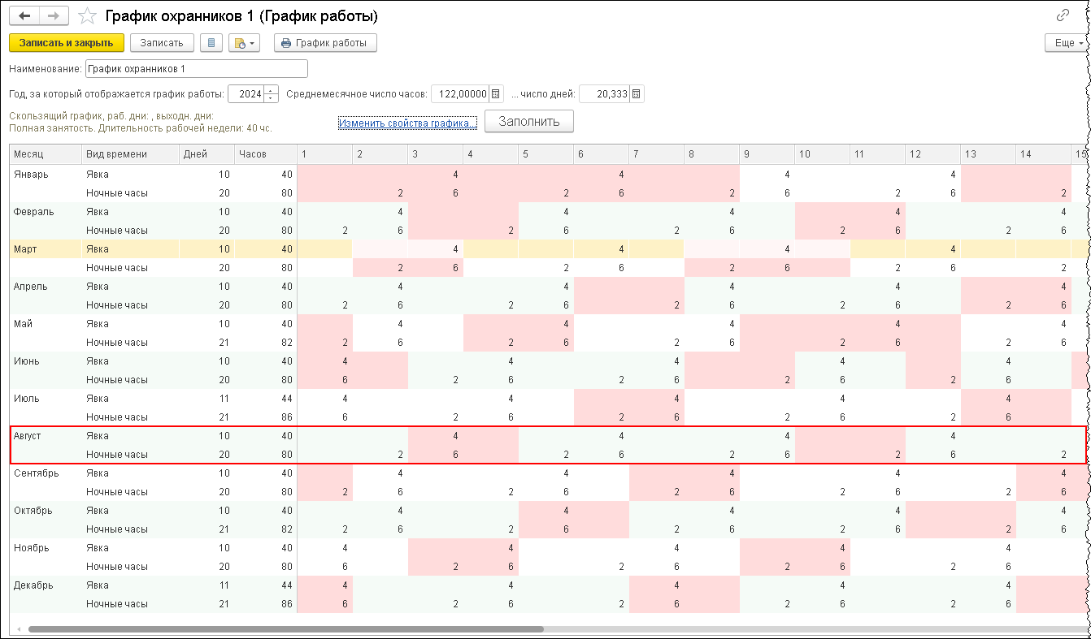
Task: Open the document list icon next to Записать
Action: click(x=211, y=43)
